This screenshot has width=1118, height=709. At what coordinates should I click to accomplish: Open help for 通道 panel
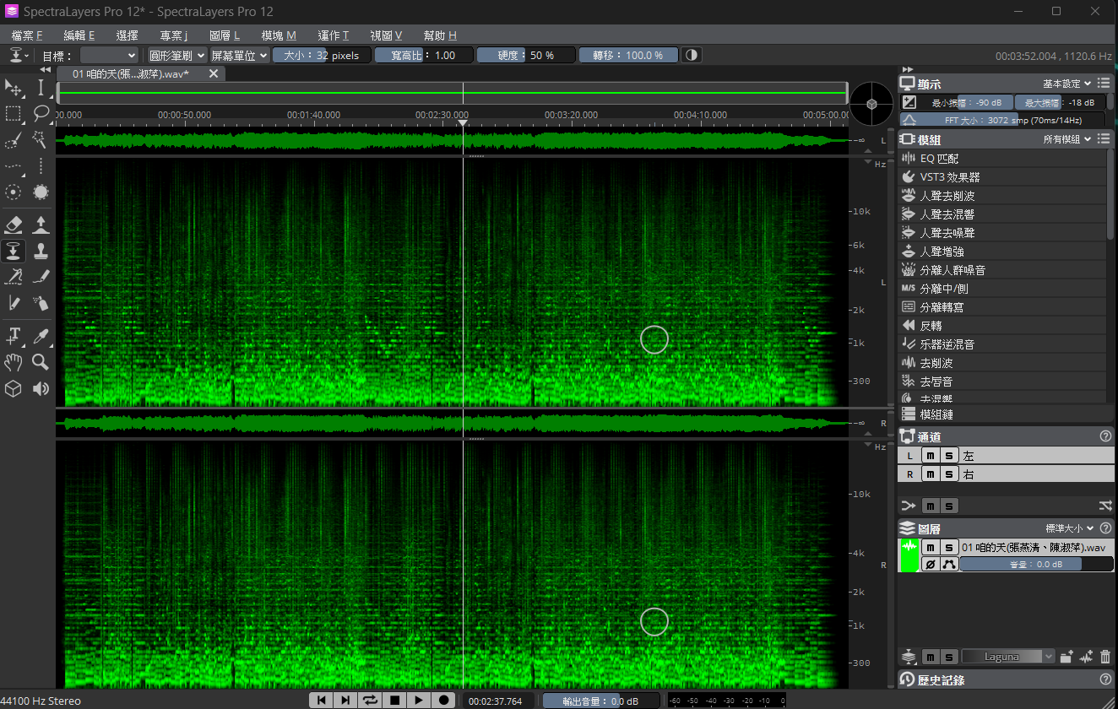click(x=1105, y=436)
